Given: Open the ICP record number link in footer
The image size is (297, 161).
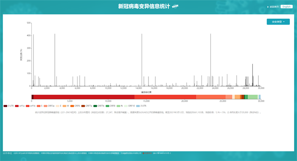Looking at the screenshot, I should (x=162, y=153).
